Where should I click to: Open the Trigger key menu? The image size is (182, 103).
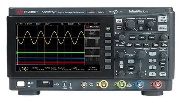(x=163, y=63)
